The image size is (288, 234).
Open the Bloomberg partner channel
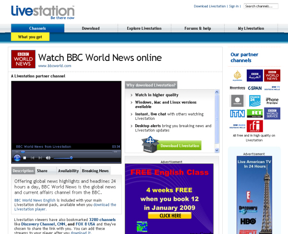point(237,88)
